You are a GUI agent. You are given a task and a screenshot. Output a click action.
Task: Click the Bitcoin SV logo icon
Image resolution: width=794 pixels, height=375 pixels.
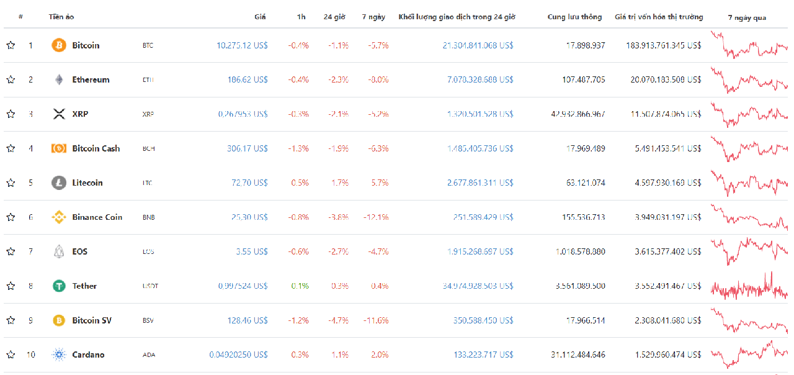[x=59, y=320]
